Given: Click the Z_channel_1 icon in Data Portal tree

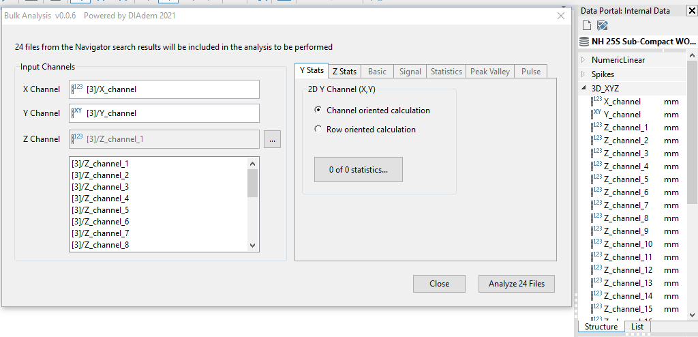Looking at the screenshot, I should [x=597, y=127].
